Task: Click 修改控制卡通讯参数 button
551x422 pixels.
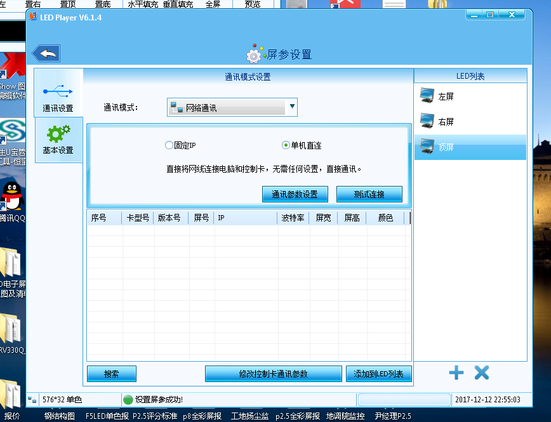Action: pos(273,374)
